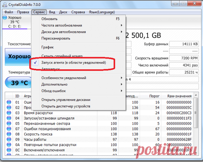203x162 pixels.
Task: Click status circle for Переназначенные сектора
Action: tap(9, 123)
